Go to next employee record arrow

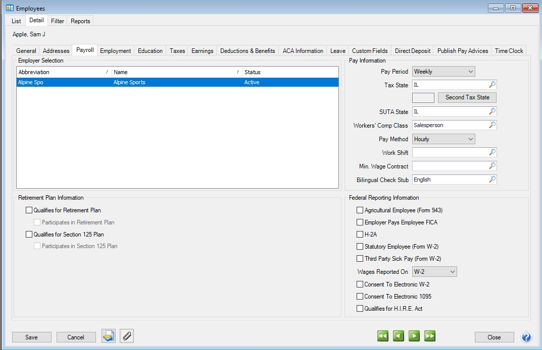coord(414,336)
